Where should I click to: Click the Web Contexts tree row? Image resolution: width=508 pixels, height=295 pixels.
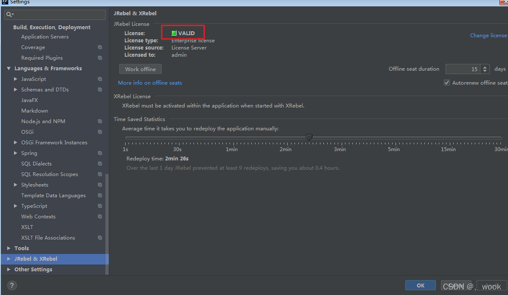coord(55,216)
